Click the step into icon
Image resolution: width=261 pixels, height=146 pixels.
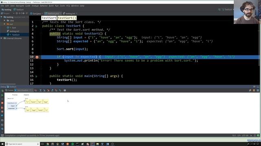pyautogui.click(x=44, y=90)
